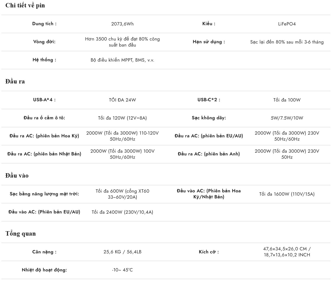Click the "Tối đa 2400W (230V/10,4A)" value
332x281 pixels.
pyautogui.click(x=123, y=212)
